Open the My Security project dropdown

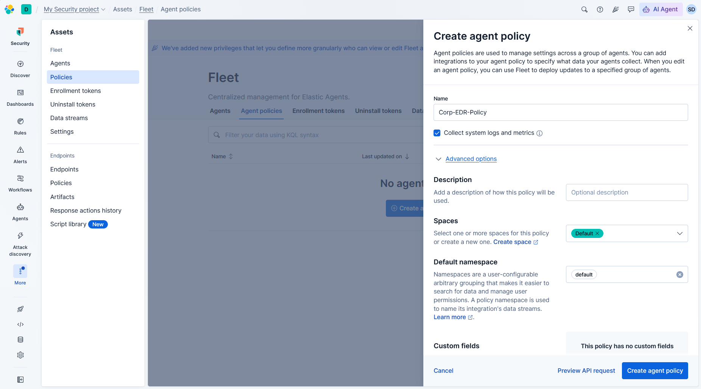(75, 9)
